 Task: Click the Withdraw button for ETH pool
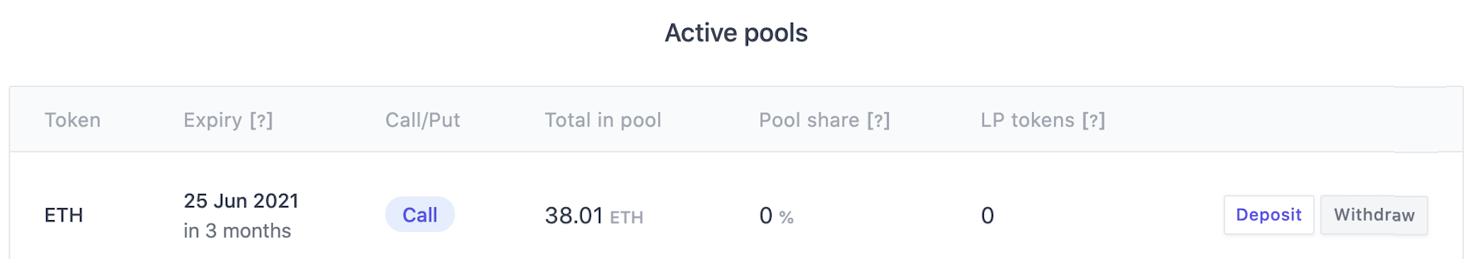1374,215
